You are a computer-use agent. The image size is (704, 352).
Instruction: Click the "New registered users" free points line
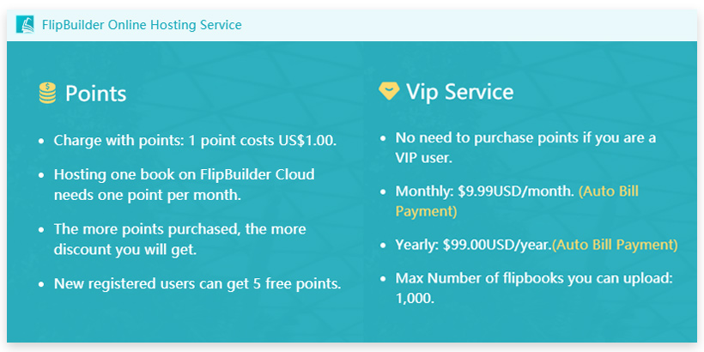[x=197, y=283]
